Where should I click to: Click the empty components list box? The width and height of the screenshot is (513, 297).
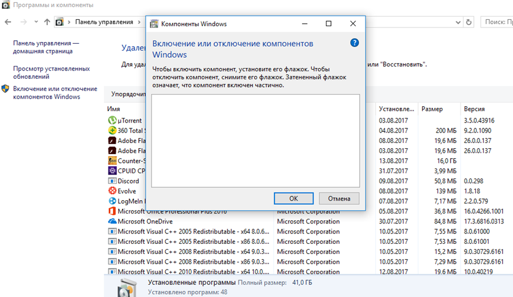click(255, 141)
